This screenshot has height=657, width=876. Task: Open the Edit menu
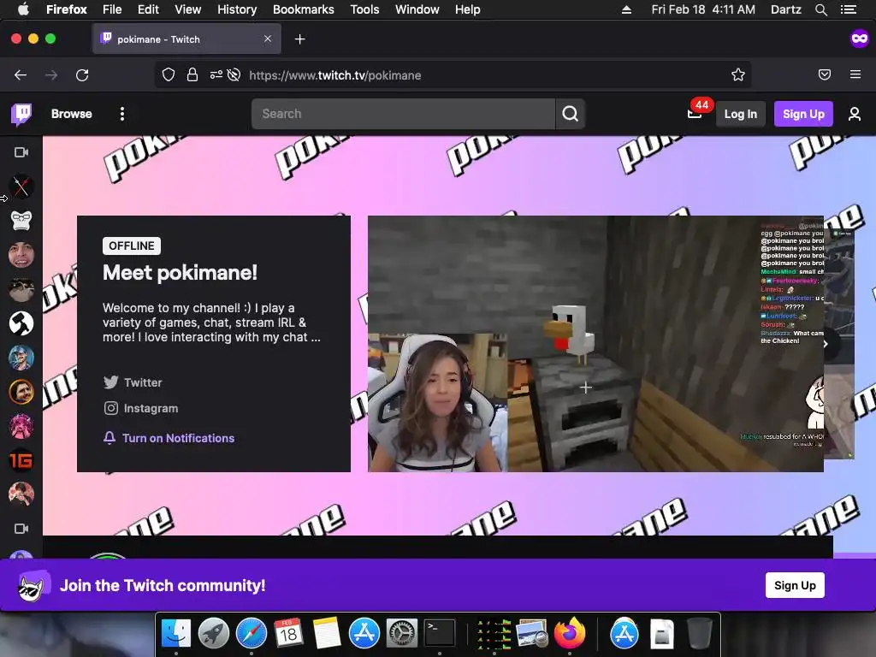[x=148, y=9]
